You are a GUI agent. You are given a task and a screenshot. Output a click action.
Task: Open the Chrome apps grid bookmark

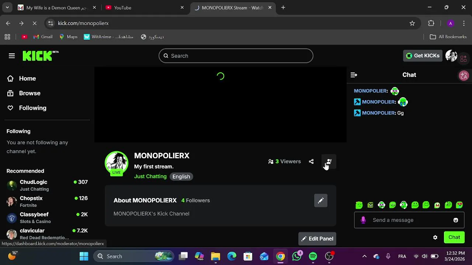(7, 37)
